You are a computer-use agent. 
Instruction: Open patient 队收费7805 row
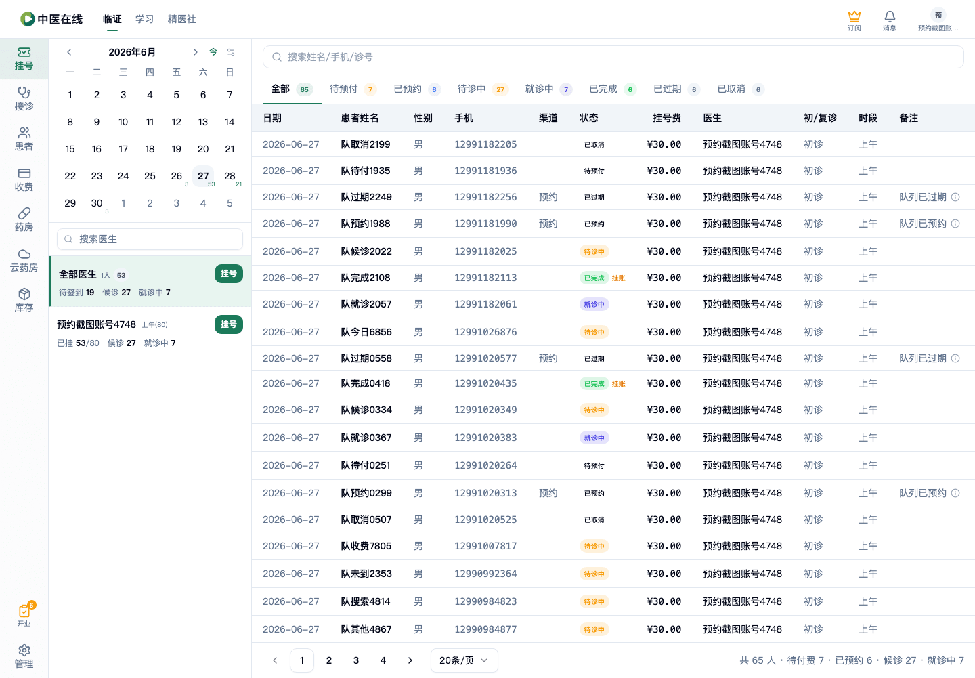[613, 546]
